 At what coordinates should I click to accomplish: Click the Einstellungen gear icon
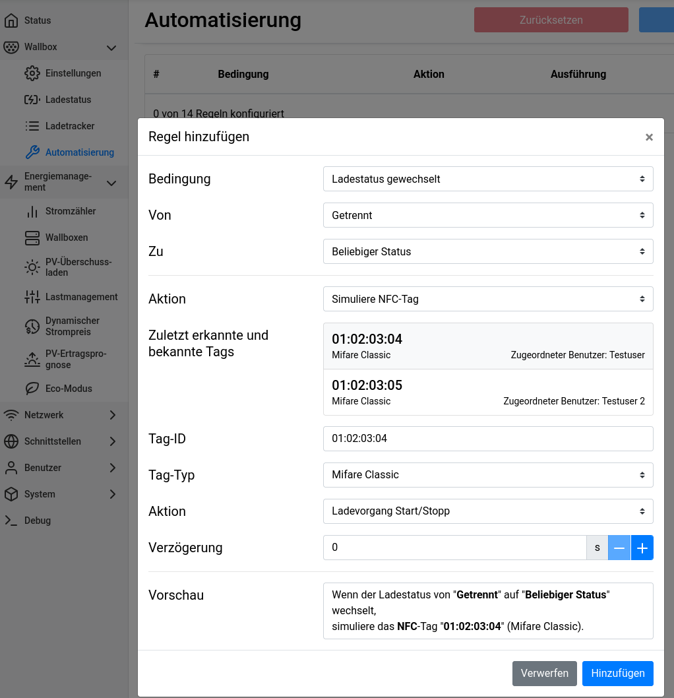point(32,73)
